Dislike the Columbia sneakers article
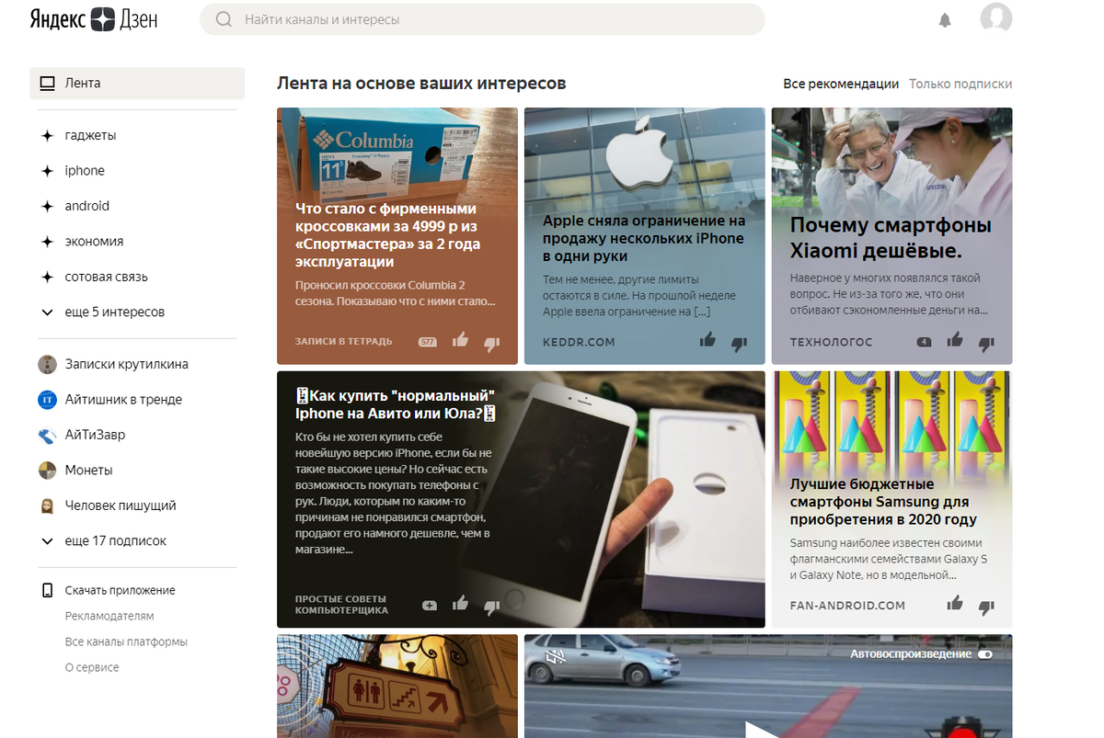The width and height of the screenshot is (1104, 738). point(491,343)
